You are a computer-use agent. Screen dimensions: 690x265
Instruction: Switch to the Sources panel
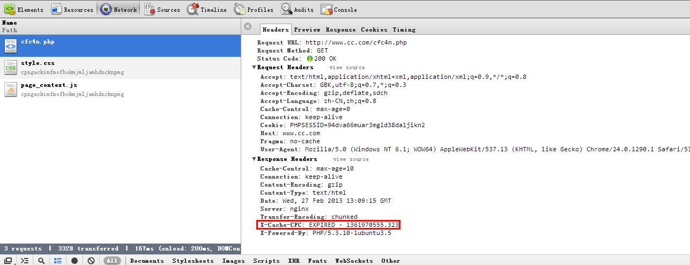click(x=161, y=10)
